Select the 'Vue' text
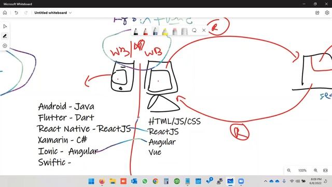The width and height of the screenshot is (332, 187). tap(155, 152)
